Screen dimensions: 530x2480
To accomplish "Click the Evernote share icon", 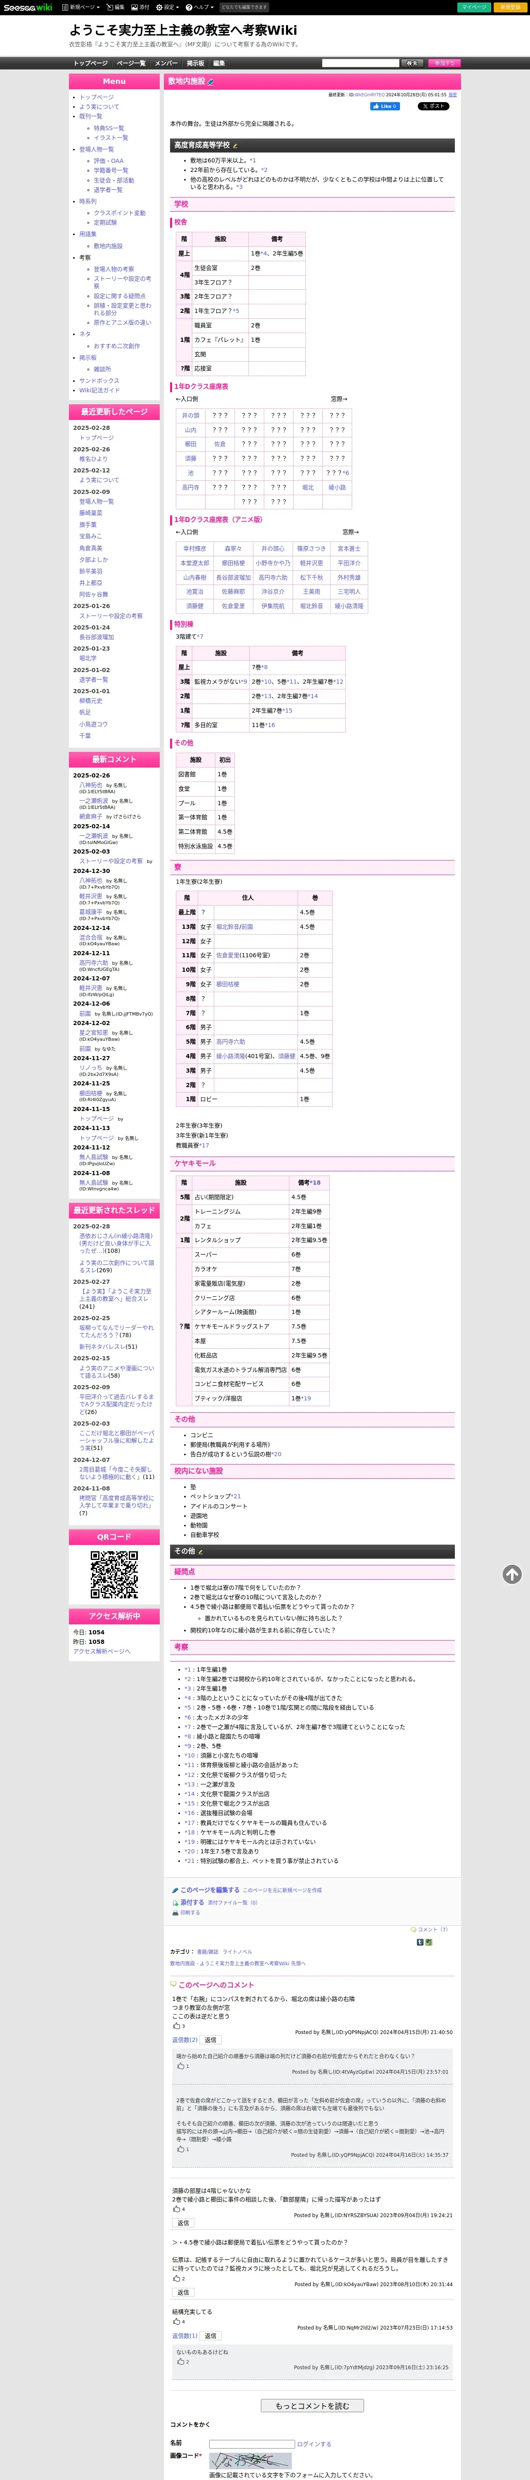I will click(x=428, y=1942).
